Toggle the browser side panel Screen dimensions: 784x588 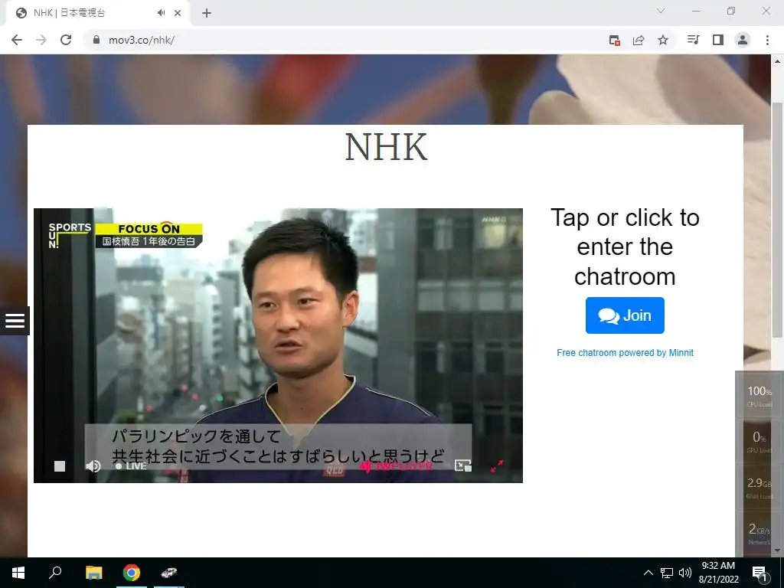point(718,40)
